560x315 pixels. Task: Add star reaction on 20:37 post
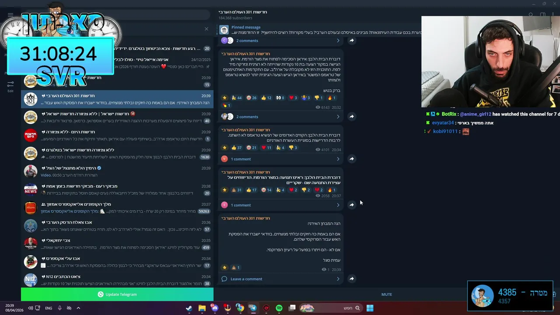tap(225, 190)
